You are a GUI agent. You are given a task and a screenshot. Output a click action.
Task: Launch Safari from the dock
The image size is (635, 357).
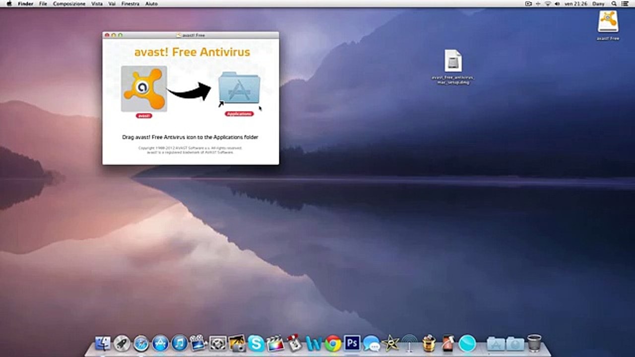(141, 343)
